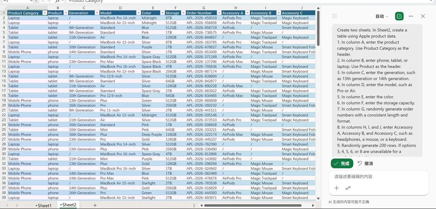Expand the Storage column filter arrow

click(x=183, y=13)
